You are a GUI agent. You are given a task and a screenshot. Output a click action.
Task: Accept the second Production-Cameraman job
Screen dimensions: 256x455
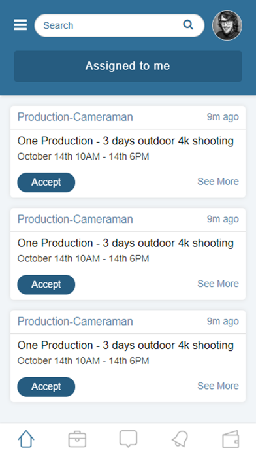46,284
